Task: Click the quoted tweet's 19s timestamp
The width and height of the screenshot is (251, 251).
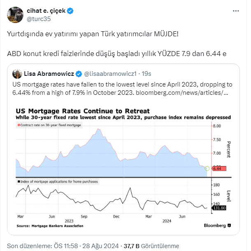Action: pyautogui.click(x=146, y=74)
